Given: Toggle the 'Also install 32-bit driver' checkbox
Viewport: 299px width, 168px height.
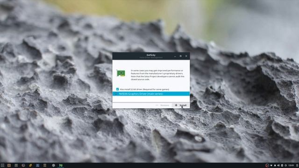Looking at the screenshot, I should pos(117,89).
